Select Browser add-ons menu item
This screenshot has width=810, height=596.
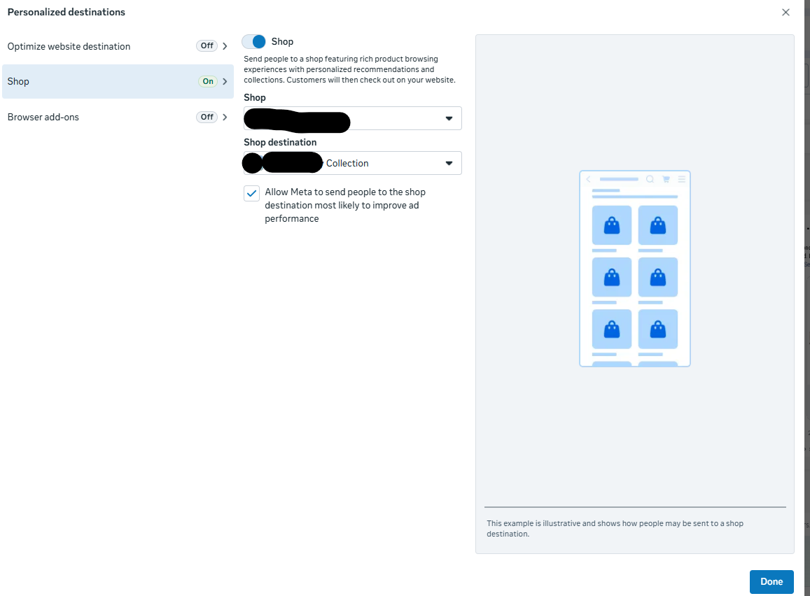pyautogui.click(x=118, y=117)
